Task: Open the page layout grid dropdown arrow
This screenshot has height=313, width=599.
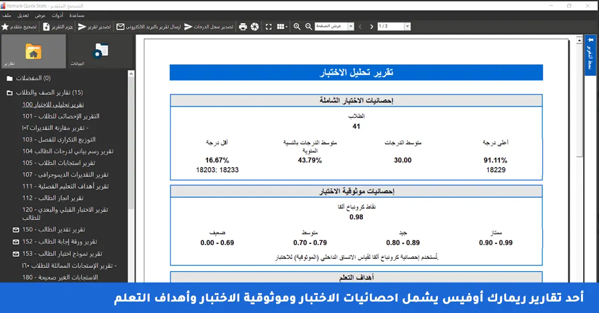Action: pyautogui.click(x=287, y=26)
